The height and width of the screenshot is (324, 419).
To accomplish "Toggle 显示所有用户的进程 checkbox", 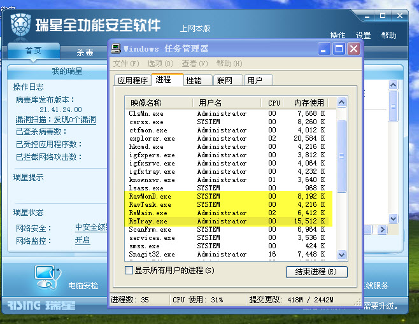I will coord(129,271).
